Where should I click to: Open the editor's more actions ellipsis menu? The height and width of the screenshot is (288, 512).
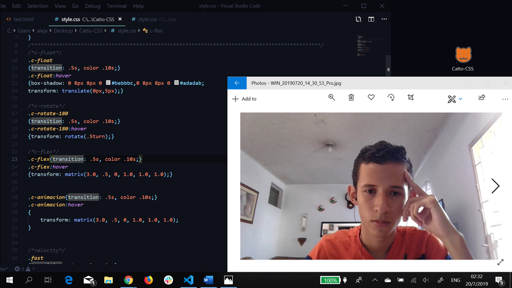[384, 19]
